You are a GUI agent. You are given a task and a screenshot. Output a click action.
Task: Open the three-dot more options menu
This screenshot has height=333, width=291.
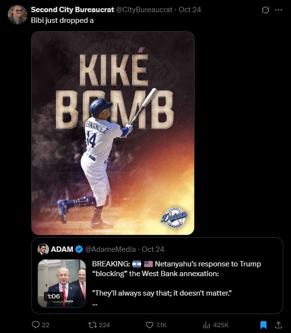pyautogui.click(x=278, y=10)
